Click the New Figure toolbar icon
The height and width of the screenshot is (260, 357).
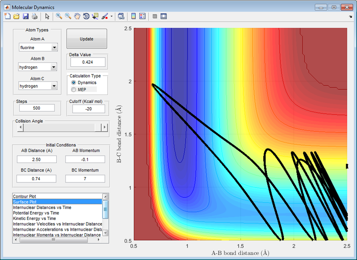[x=8, y=16]
